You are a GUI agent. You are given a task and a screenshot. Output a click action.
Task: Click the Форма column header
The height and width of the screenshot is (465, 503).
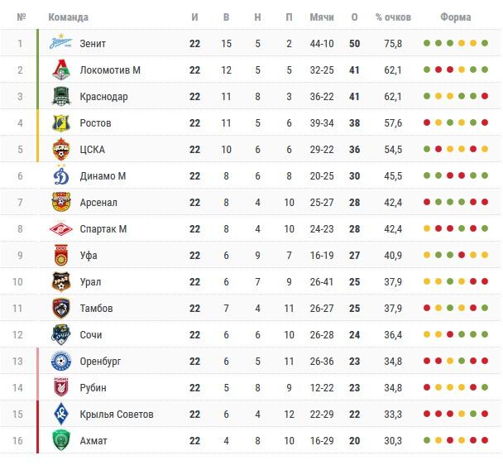click(x=456, y=17)
